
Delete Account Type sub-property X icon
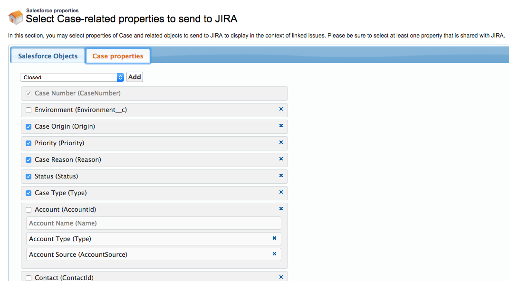pyautogui.click(x=274, y=238)
